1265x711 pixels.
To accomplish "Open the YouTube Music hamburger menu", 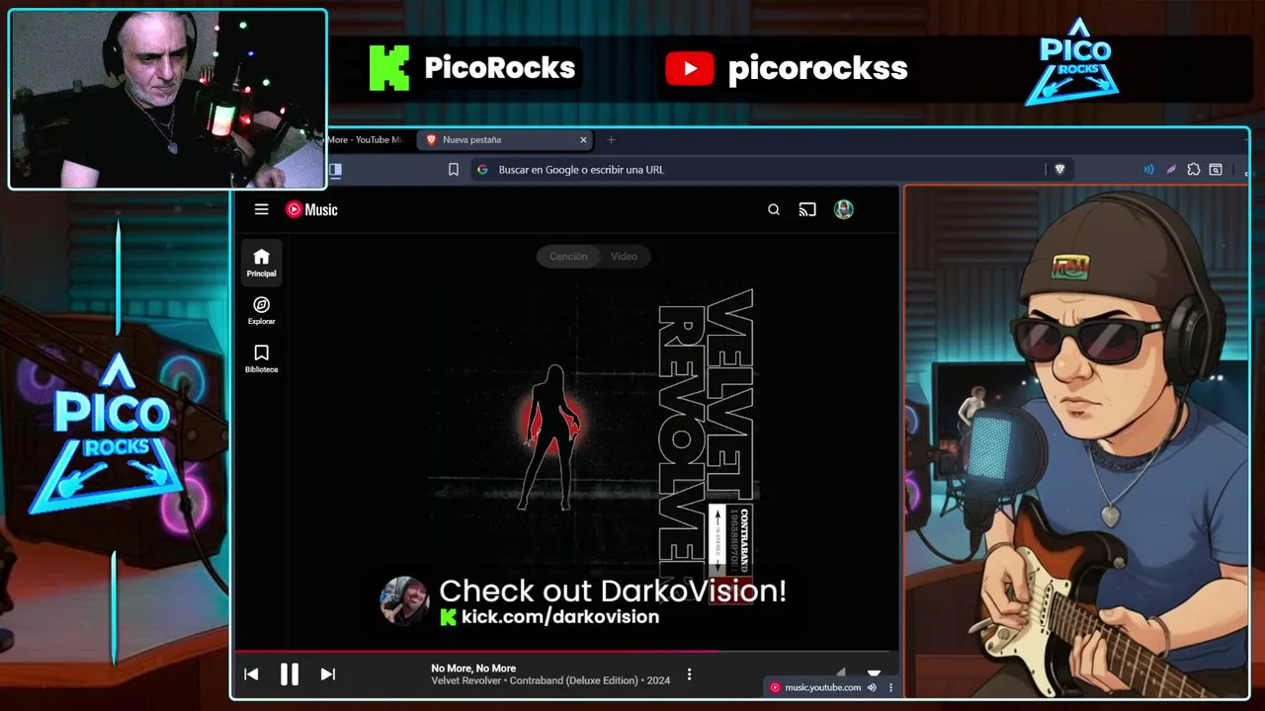I will pos(261,209).
